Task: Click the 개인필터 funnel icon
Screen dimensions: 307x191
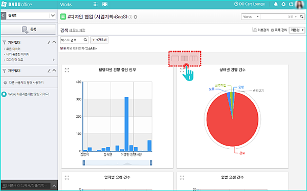Action: [x=4, y=71]
